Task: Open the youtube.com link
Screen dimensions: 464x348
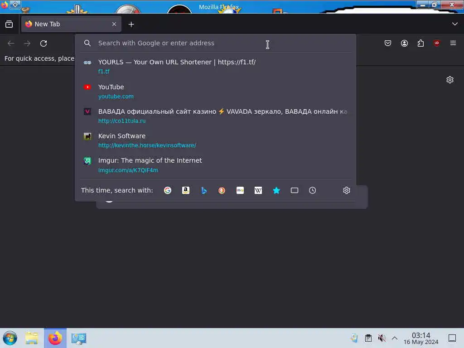Action: [x=116, y=97]
